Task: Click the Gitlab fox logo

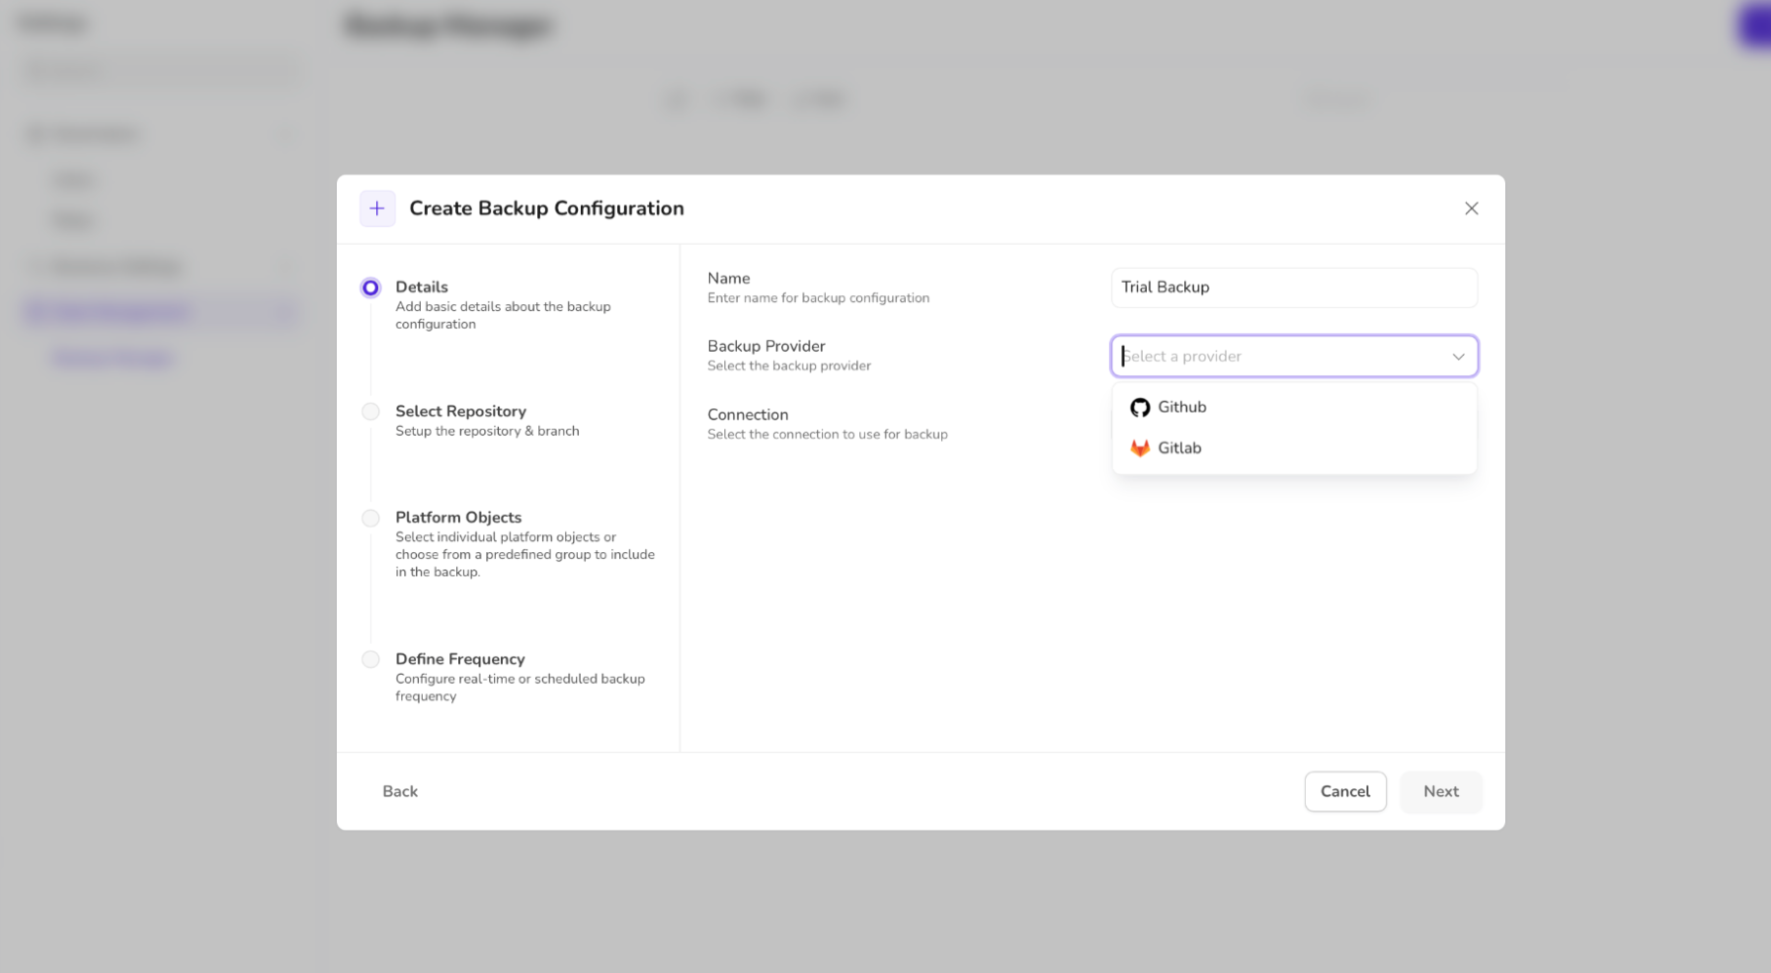Action: coord(1140,448)
